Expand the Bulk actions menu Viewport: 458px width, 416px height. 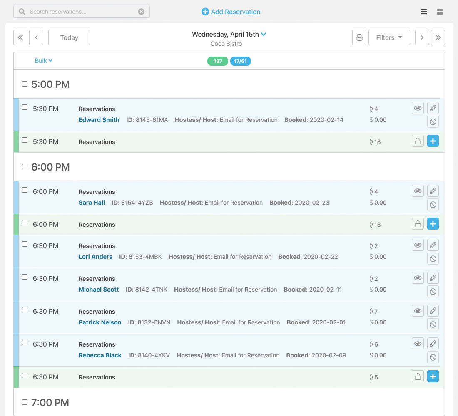coord(43,61)
